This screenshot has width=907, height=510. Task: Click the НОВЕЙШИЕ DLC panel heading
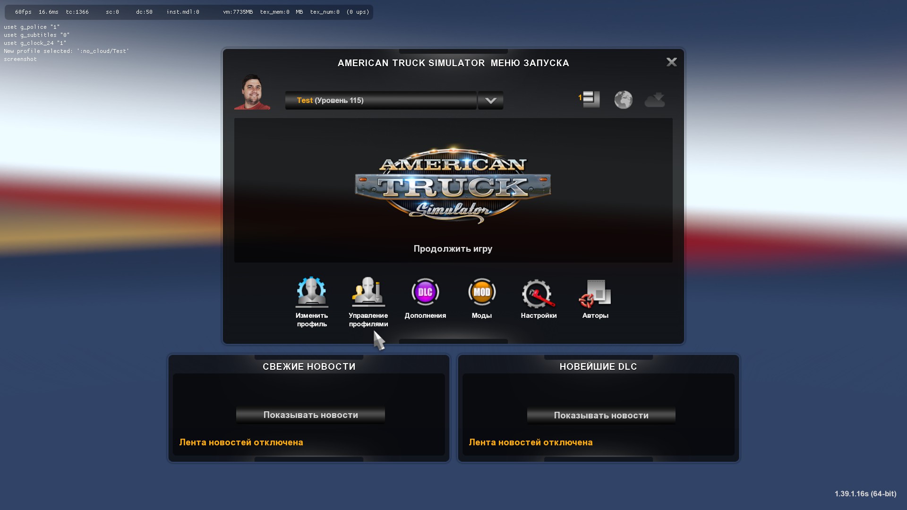(598, 366)
